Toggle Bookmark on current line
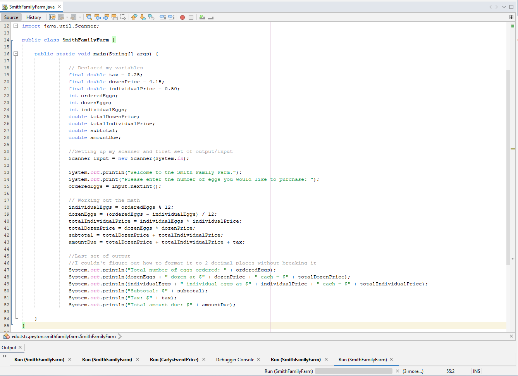 click(x=151, y=17)
